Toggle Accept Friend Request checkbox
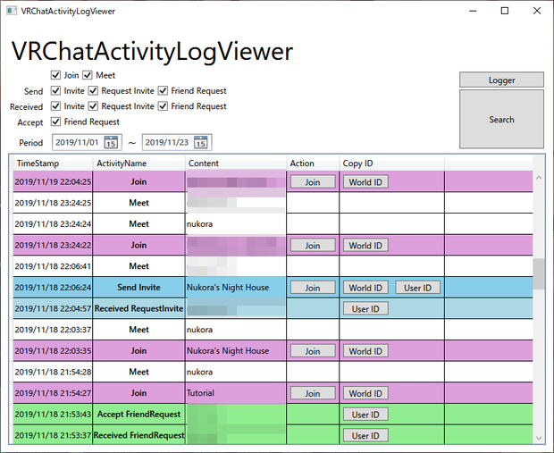554x453 pixels. point(55,122)
